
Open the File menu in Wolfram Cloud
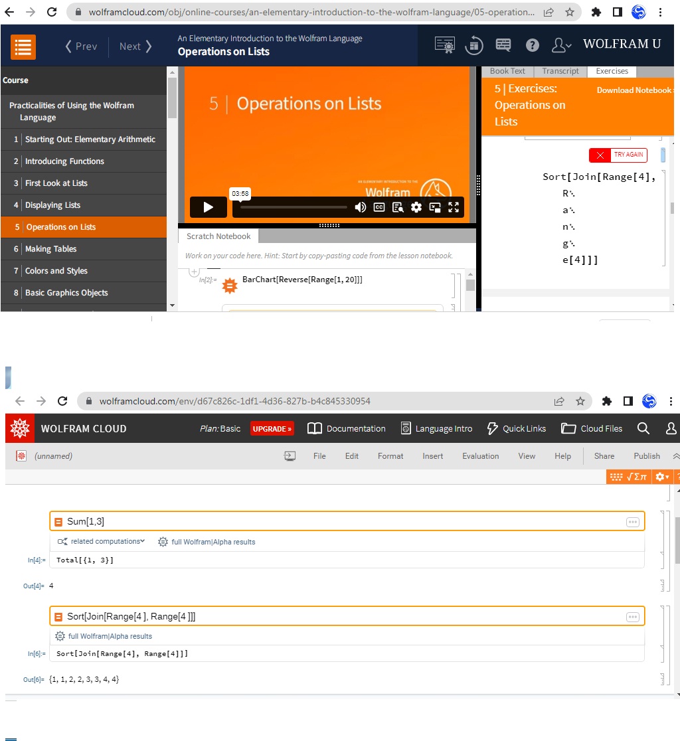pos(319,456)
